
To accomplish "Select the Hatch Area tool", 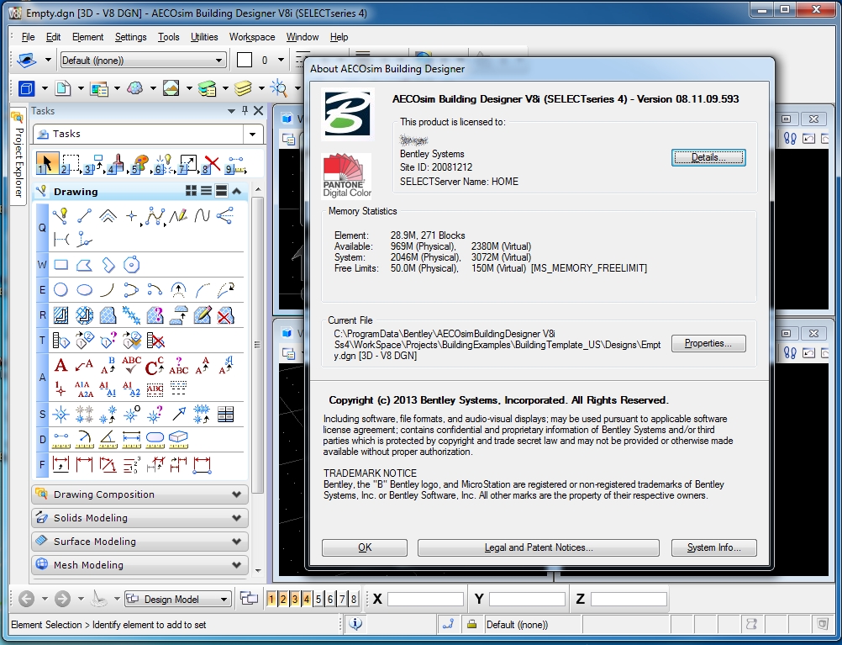I will [x=61, y=315].
